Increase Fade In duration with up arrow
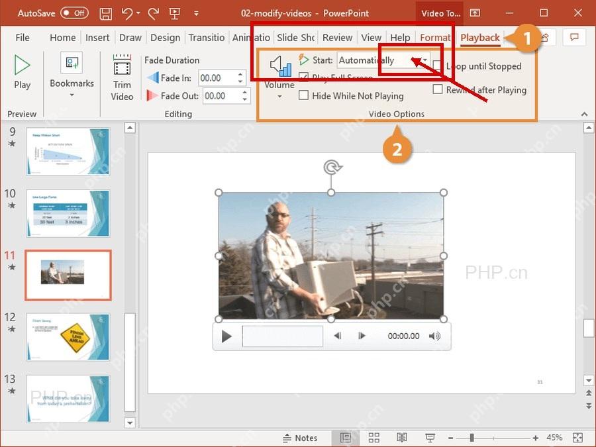Image resolution: width=596 pixels, height=447 pixels. coord(240,74)
